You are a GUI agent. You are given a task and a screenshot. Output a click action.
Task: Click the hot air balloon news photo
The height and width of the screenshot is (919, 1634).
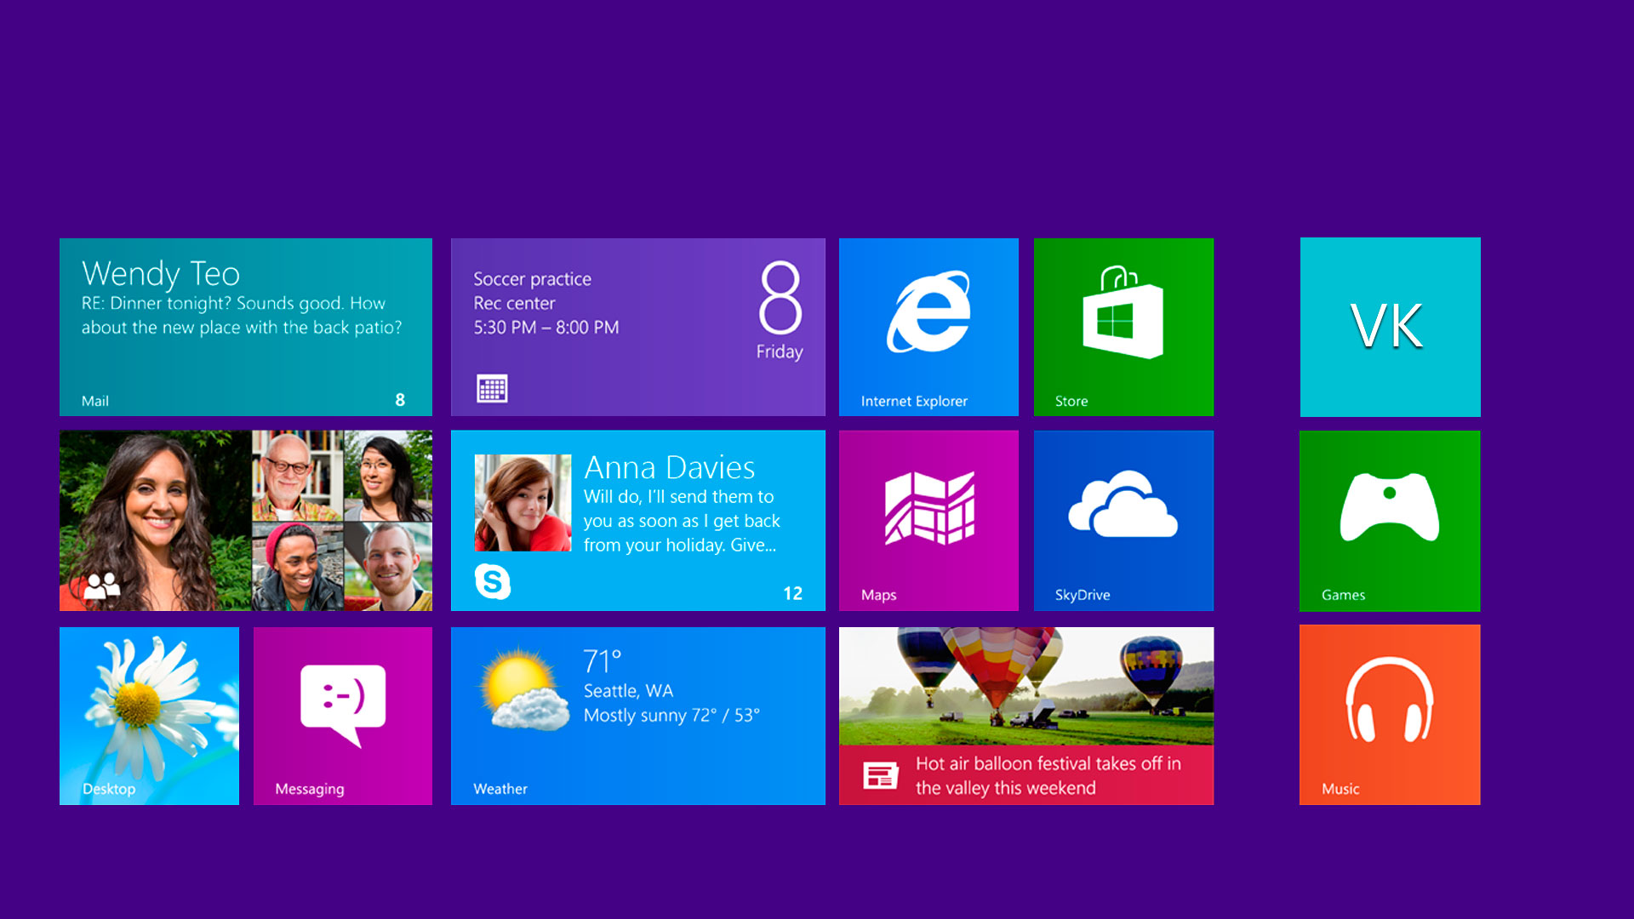point(1026,685)
